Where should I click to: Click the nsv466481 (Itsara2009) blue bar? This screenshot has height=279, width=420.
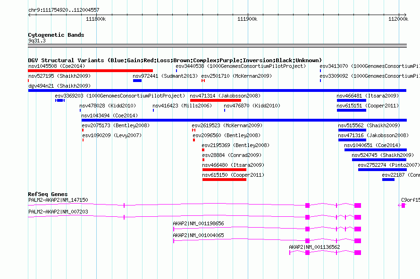click(352, 100)
